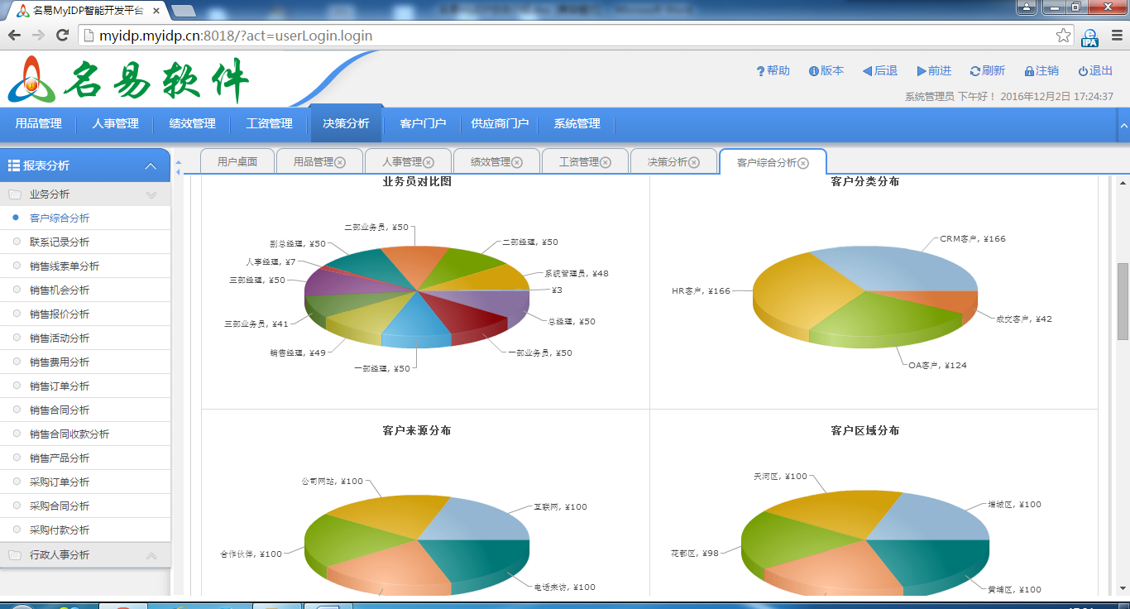Open the 决策分析 main menu
Screen dimensions: 1130x609
click(346, 123)
